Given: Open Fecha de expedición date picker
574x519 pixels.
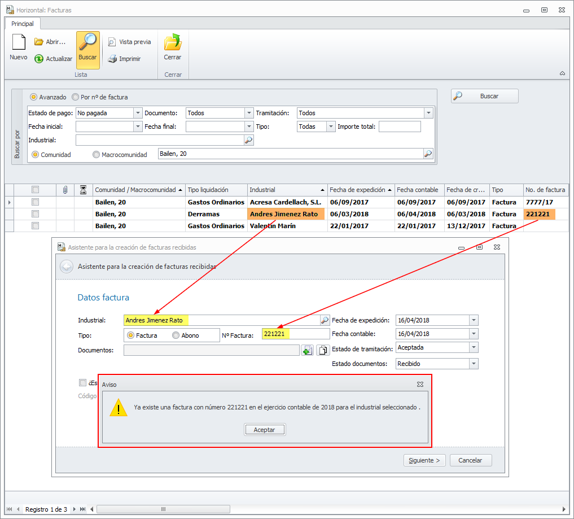Looking at the screenshot, I should click(x=473, y=320).
